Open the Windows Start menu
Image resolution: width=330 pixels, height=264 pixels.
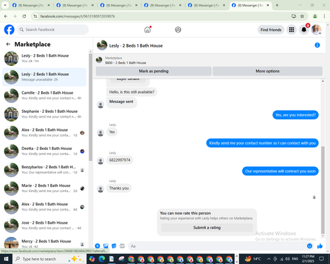(x=6, y=259)
